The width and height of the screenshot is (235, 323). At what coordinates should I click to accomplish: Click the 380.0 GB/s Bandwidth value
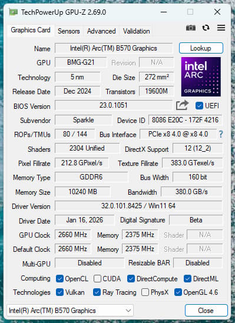coord(191,192)
